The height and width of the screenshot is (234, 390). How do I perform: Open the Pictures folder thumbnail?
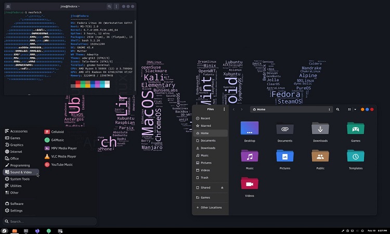coord(284,157)
